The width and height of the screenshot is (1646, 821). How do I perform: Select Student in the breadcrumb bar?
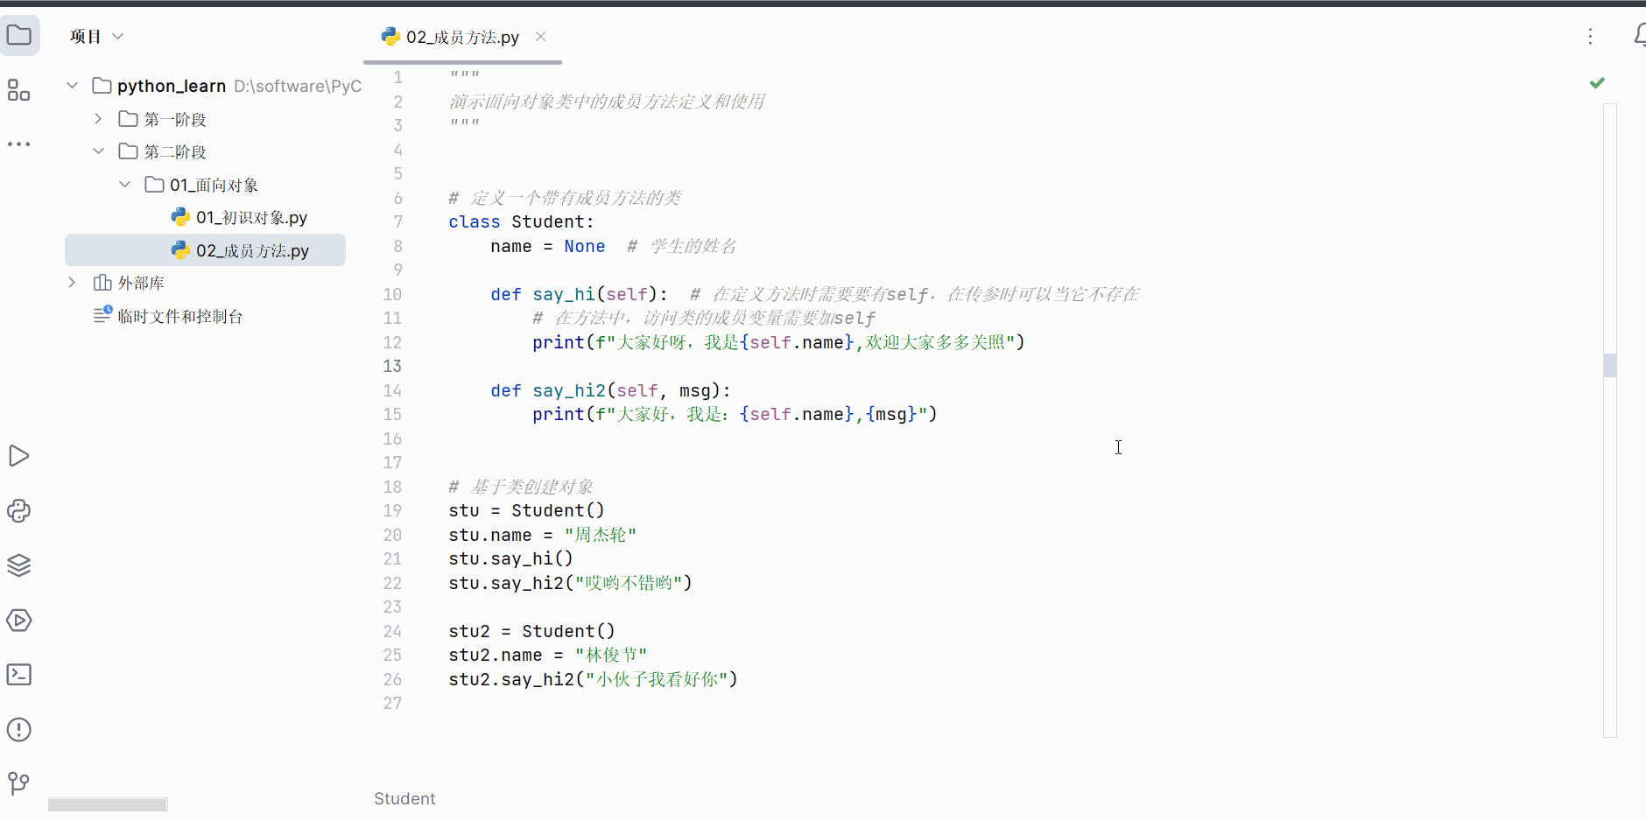coord(404,798)
